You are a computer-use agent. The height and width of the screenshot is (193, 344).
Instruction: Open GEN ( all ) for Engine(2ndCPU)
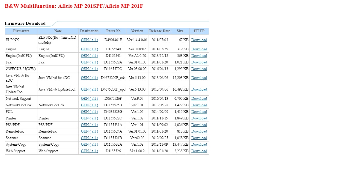tap(89, 56)
